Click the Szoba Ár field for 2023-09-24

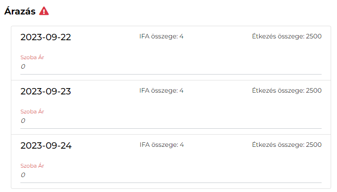pyautogui.click(x=171, y=175)
